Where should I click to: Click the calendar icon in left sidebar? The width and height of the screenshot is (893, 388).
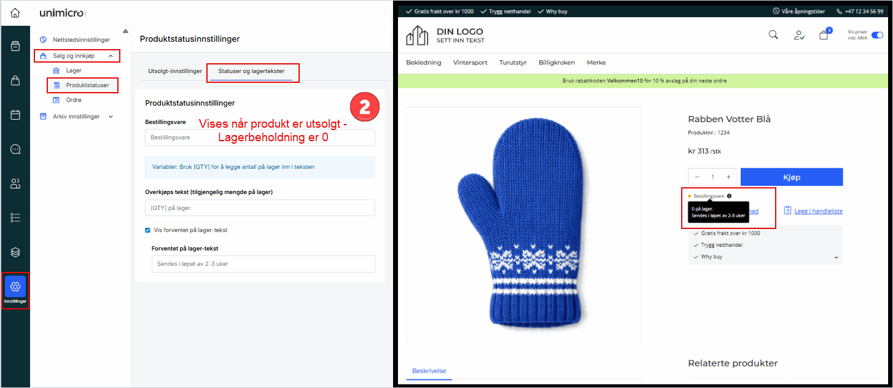pyautogui.click(x=15, y=115)
